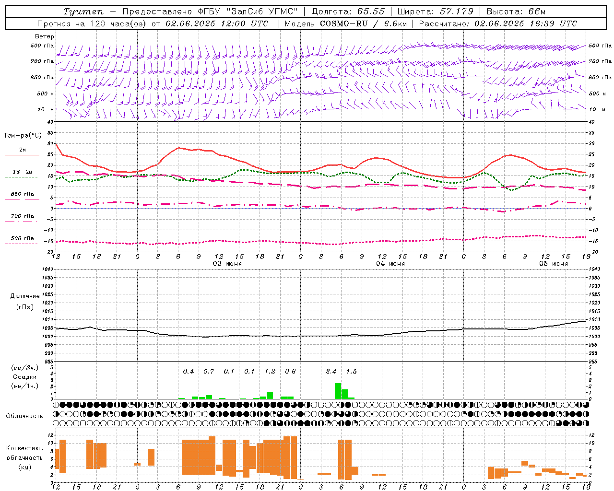Click the "Прогноз на 120 часа(ов)" forecast line
The height and width of the screenshot is (491, 614).
point(92,23)
